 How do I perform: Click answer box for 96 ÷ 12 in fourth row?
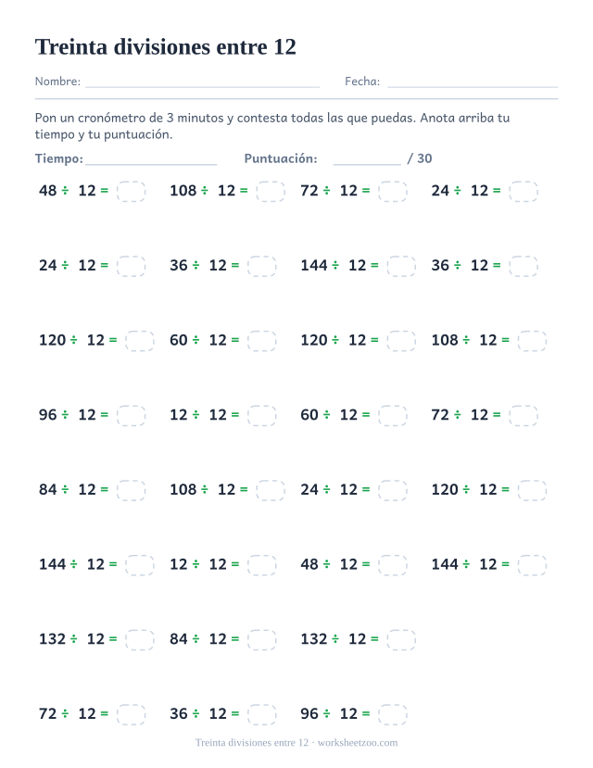[132, 416]
